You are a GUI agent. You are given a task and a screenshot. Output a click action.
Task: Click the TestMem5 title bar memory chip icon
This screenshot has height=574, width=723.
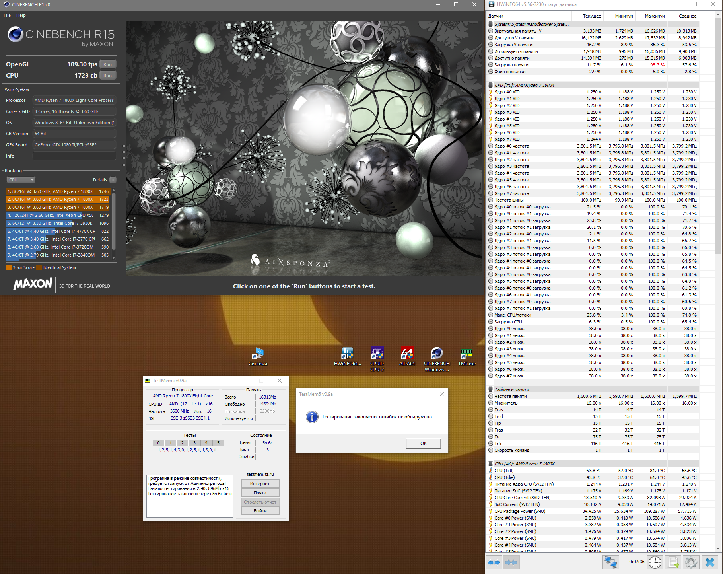(148, 381)
